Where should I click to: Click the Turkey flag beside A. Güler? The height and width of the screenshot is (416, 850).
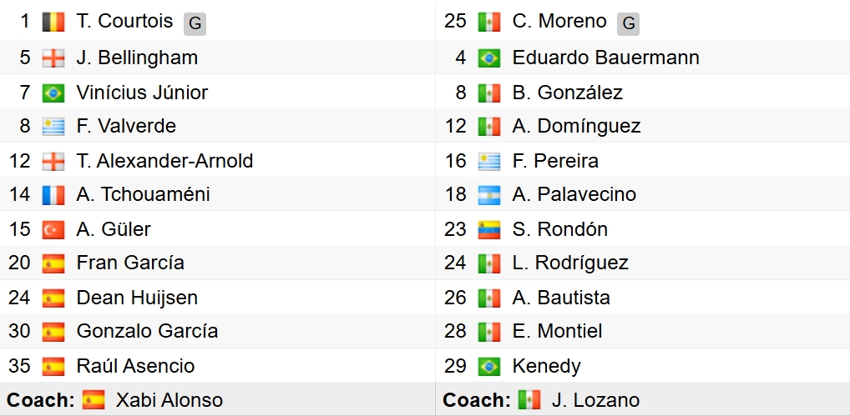tap(53, 229)
